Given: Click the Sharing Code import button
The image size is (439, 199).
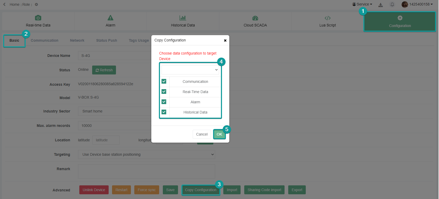Looking at the screenshot, I should point(264,190).
